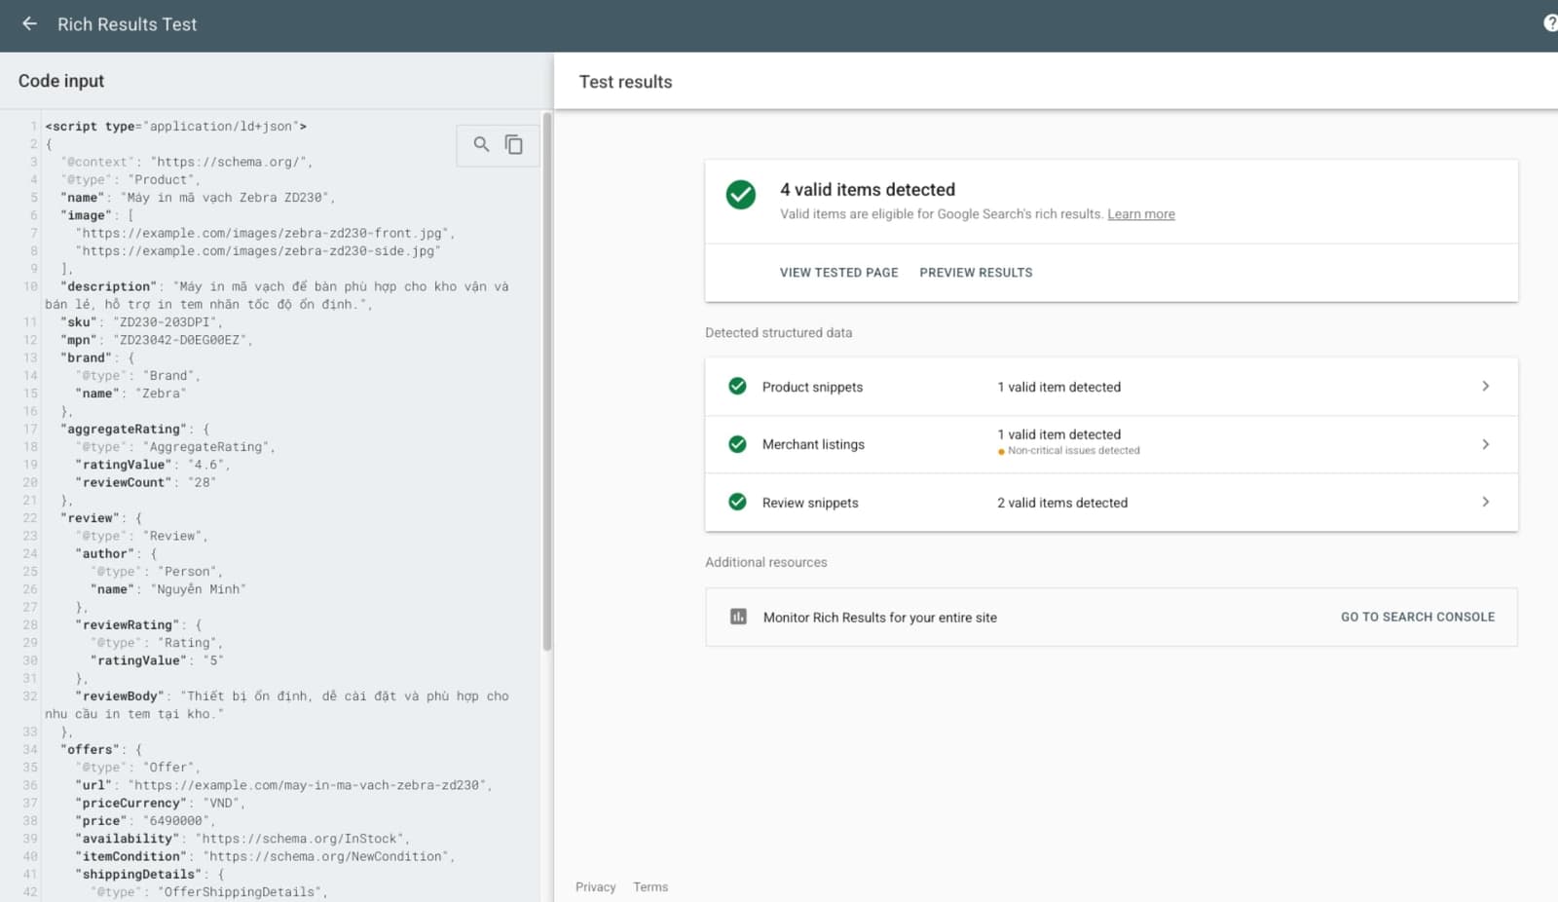This screenshot has width=1558, height=902.
Task: Click the large green valid items checkmark
Action: coord(741,195)
